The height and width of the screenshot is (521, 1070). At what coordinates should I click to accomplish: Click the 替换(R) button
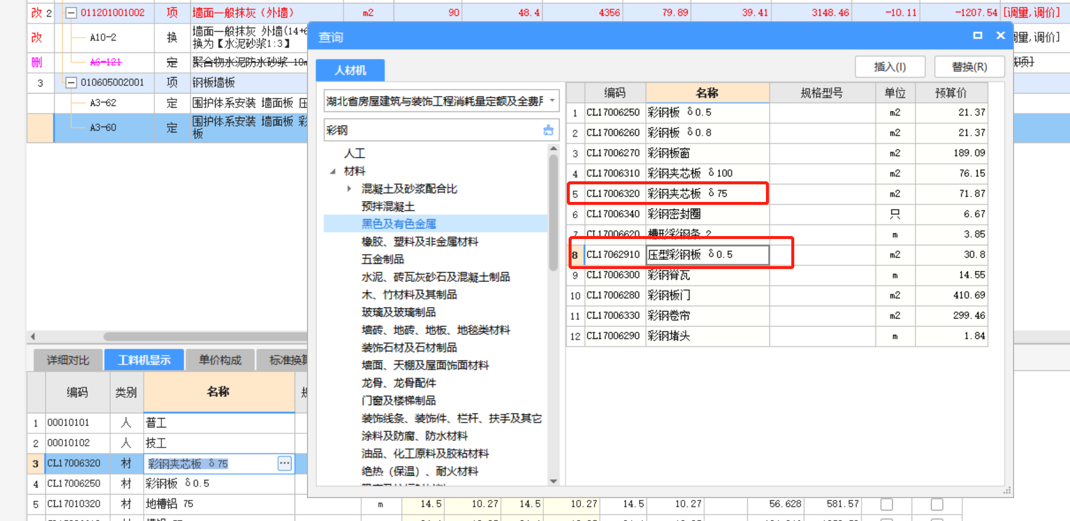(969, 67)
